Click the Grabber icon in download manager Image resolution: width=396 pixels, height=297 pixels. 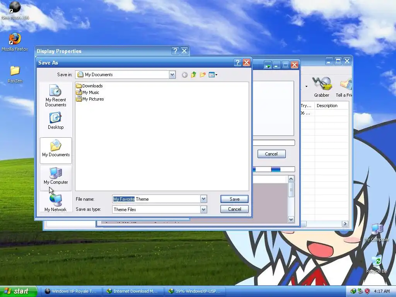pos(321,87)
